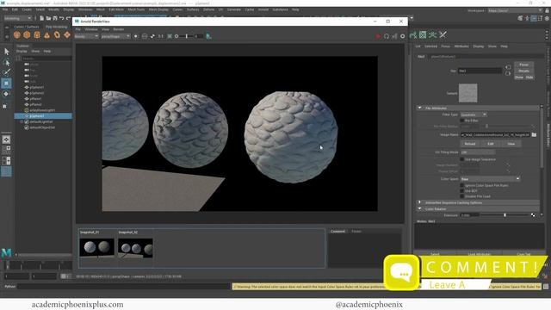The image size is (551, 310).
Task: Create a polygon cone from the shelf
Action: (46, 34)
